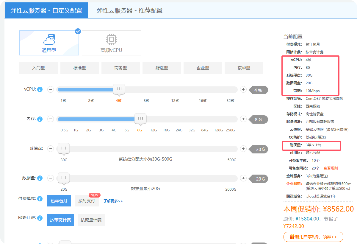Click the 4 核 value box
This screenshot has width=357, height=244.
(x=258, y=90)
